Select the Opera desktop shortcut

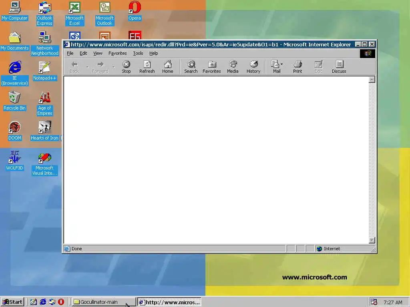tap(135, 11)
